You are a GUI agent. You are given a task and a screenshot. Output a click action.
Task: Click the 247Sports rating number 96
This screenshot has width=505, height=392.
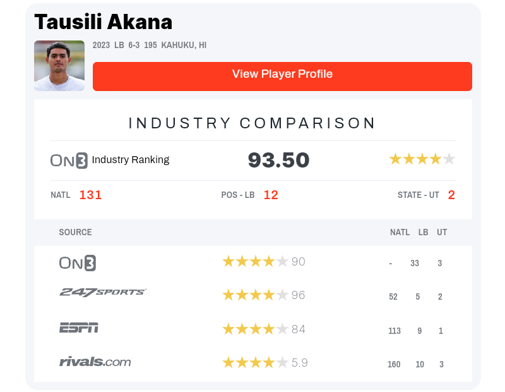click(x=299, y=295)
